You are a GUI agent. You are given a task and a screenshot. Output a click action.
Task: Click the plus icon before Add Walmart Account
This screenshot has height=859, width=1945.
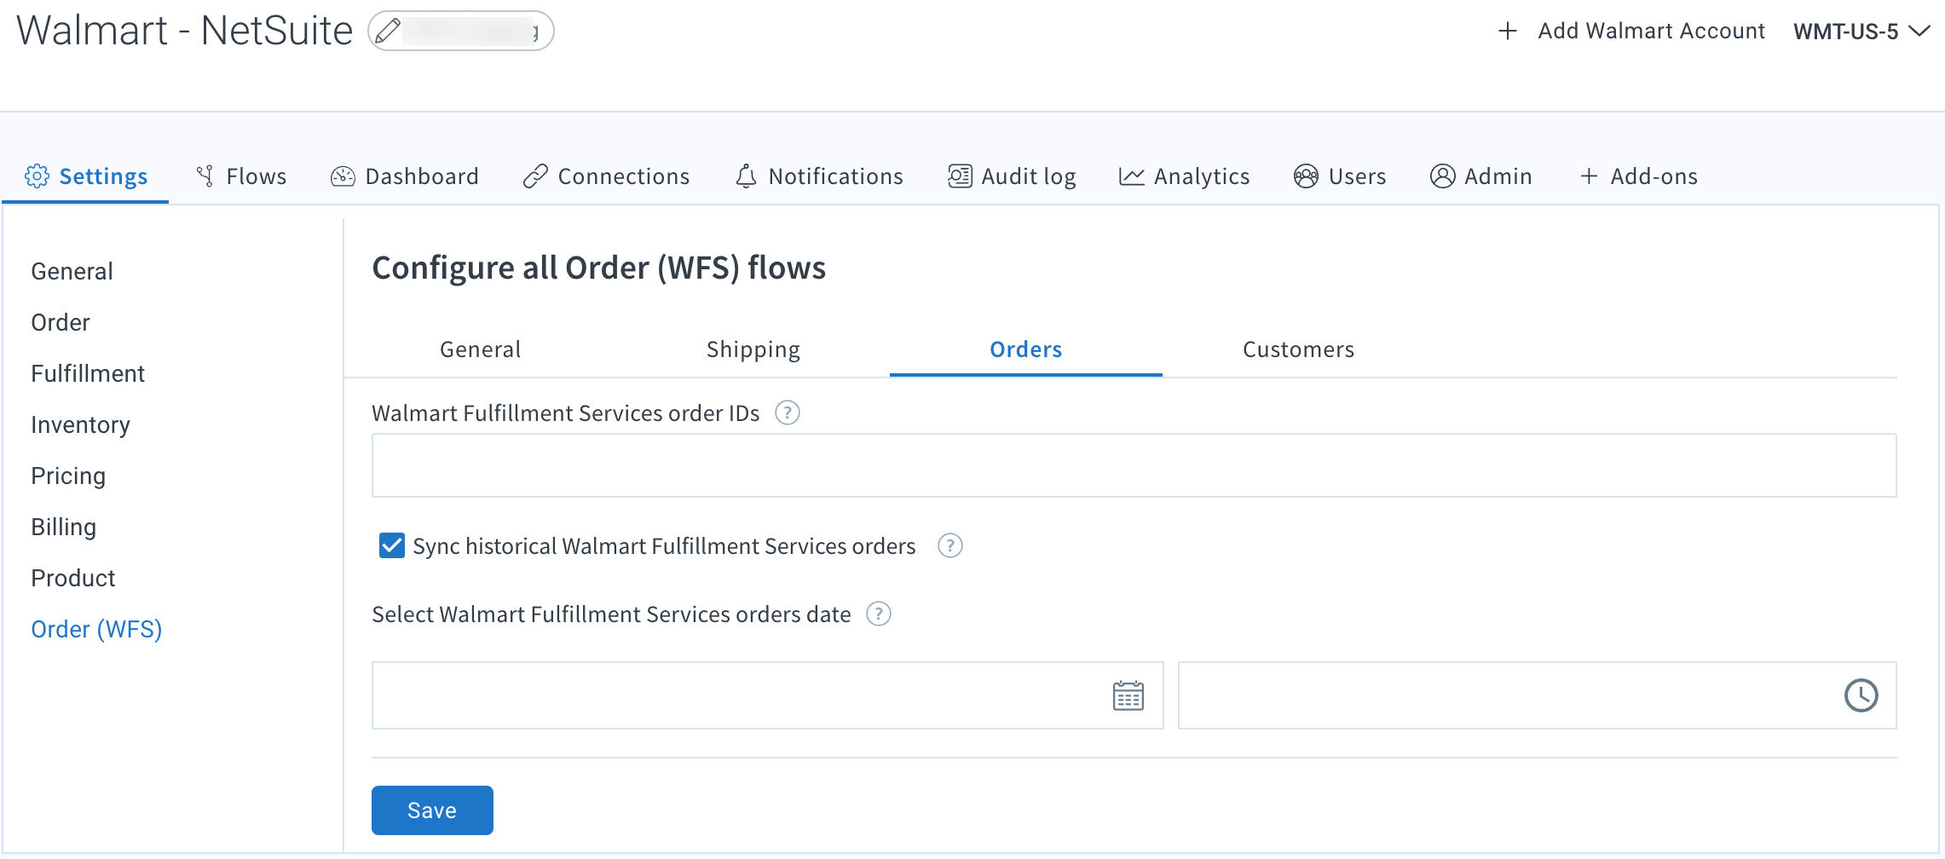point(1508,32)
